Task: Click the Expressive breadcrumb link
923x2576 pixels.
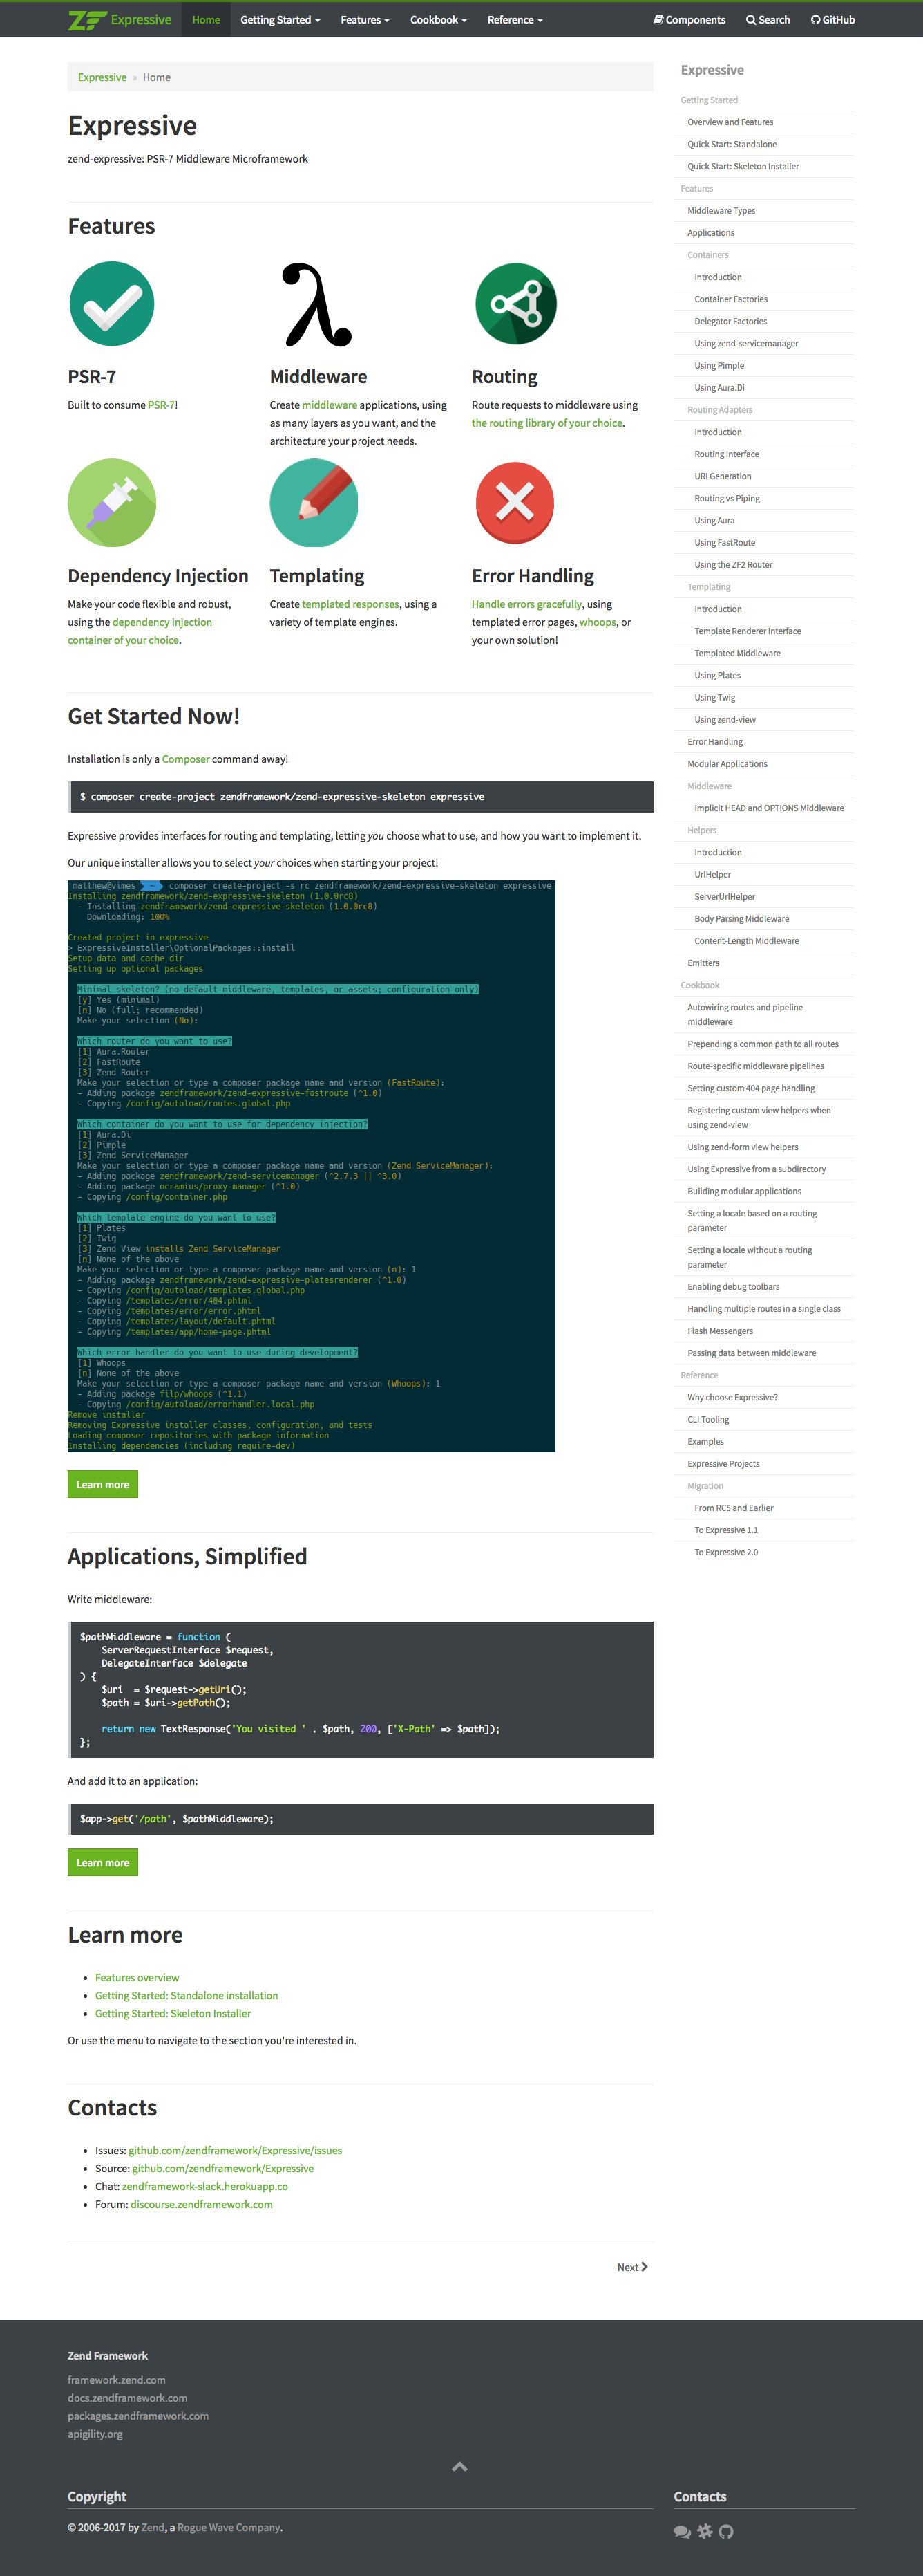Action: click(x=102, y=77)
